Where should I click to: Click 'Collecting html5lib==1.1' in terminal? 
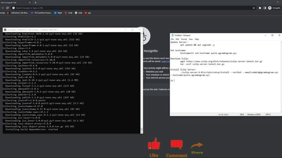(19, 36)
